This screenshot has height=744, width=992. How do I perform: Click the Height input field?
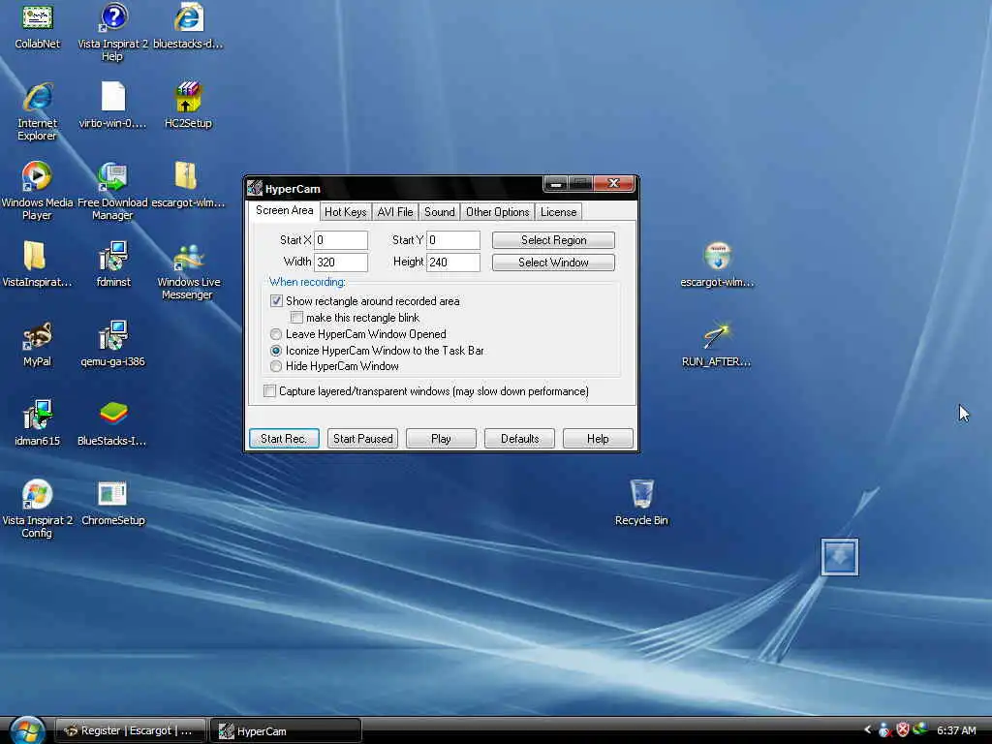click(453, 262)
